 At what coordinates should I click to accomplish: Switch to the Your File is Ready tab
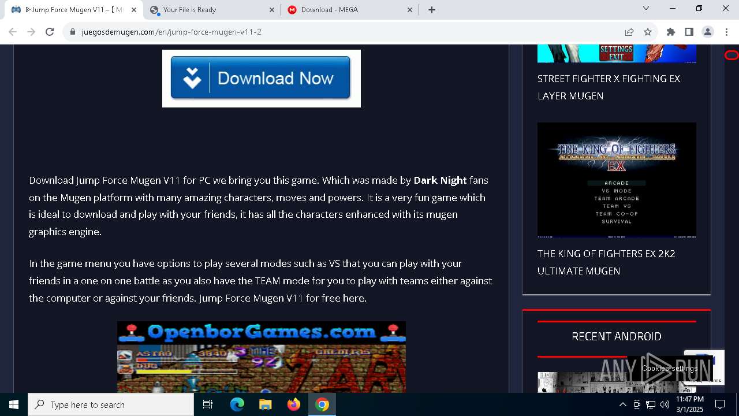point(212,10)
